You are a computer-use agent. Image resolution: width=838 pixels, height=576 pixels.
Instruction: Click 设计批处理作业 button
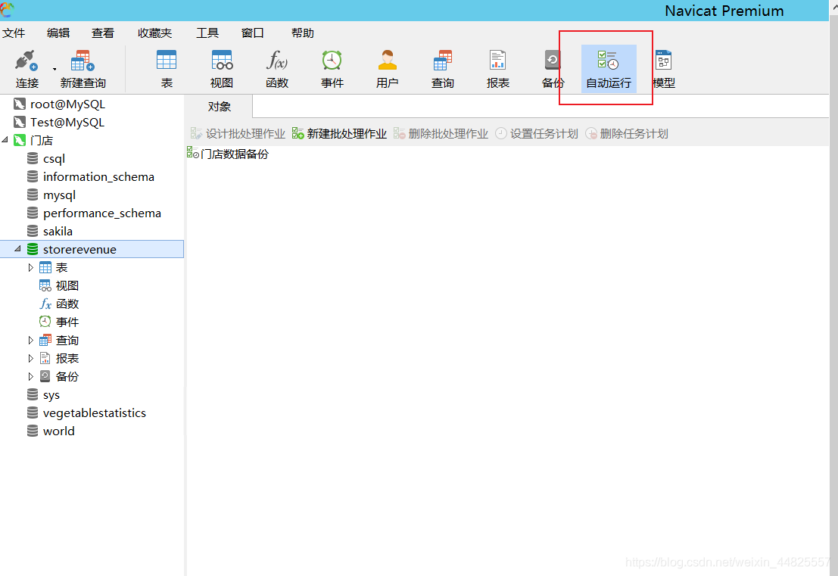238,133
